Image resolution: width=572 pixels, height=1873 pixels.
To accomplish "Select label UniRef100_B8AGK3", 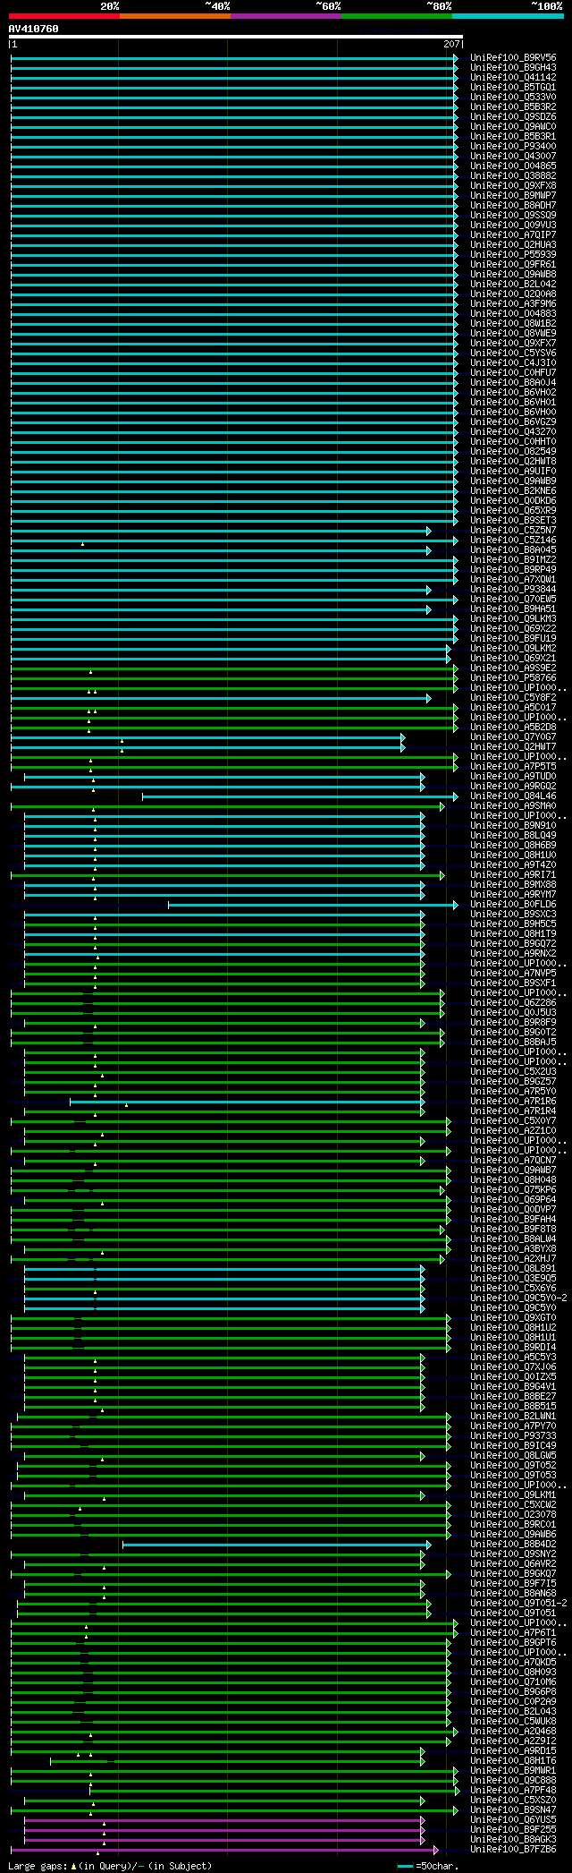I will (x=513, y=1839).
